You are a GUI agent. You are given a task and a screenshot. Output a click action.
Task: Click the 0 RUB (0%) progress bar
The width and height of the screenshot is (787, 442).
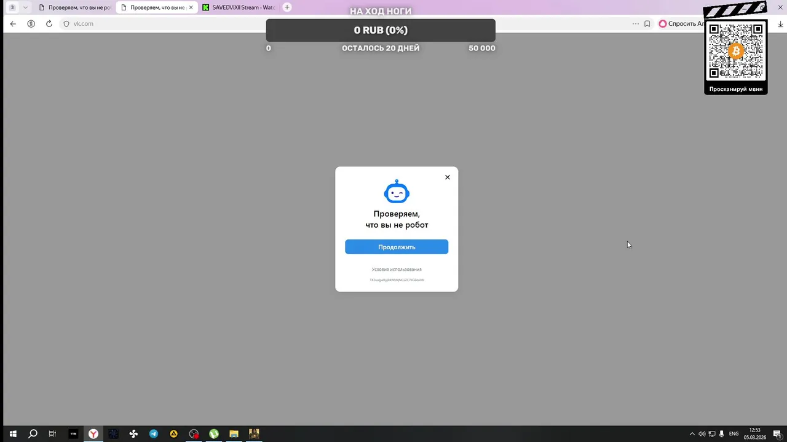pos(381,30)
